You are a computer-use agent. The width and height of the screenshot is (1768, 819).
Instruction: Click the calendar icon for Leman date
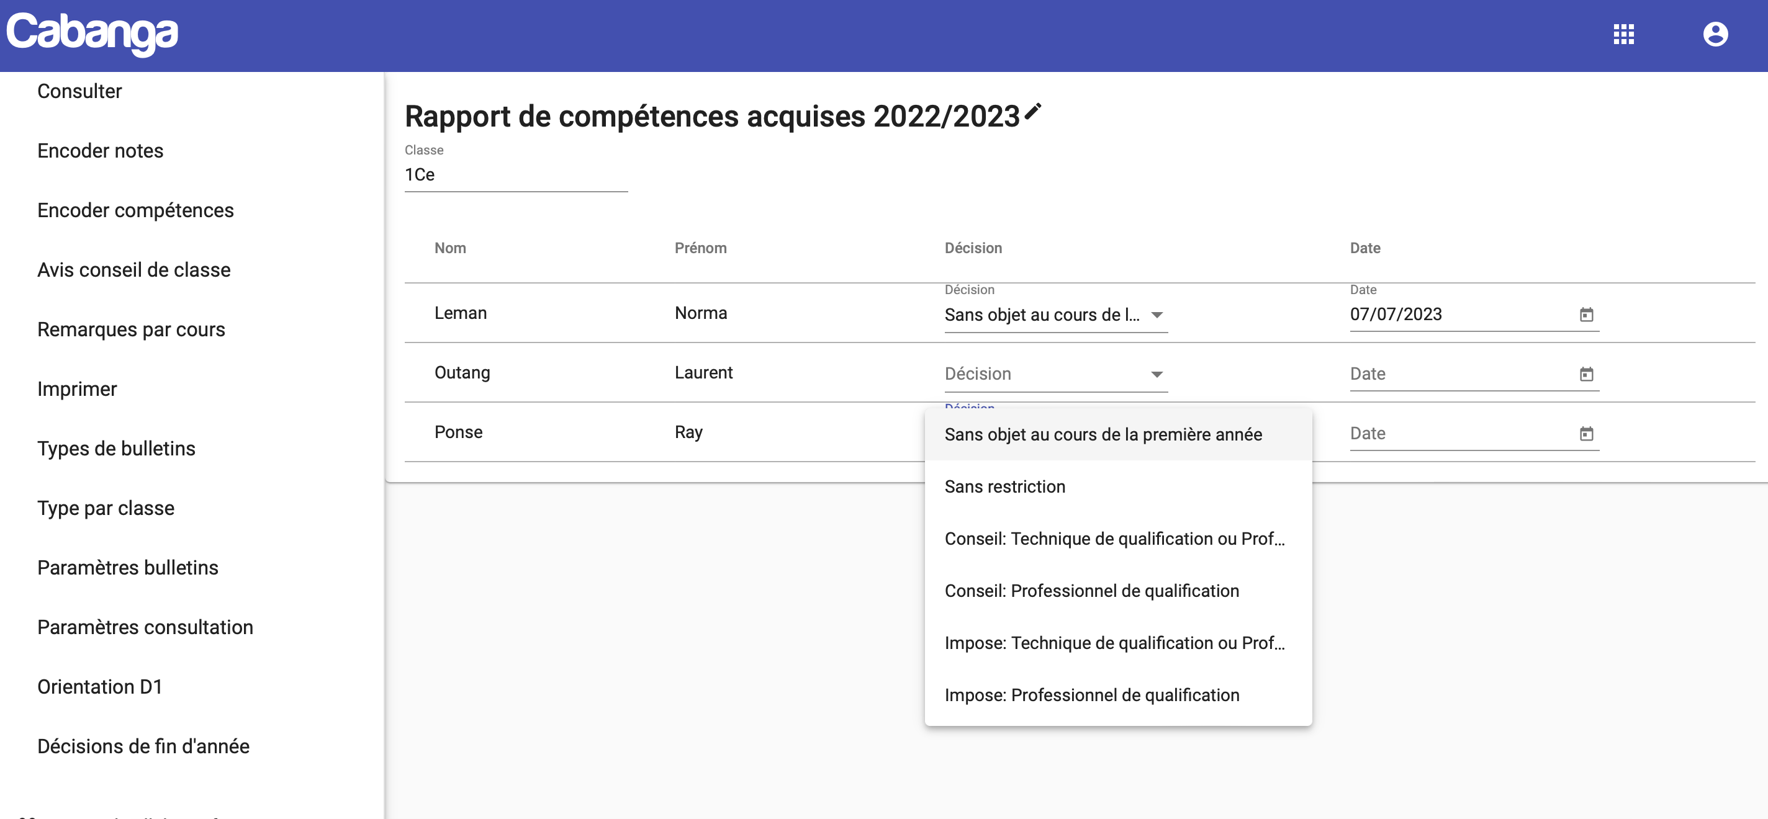(1587, 313)
